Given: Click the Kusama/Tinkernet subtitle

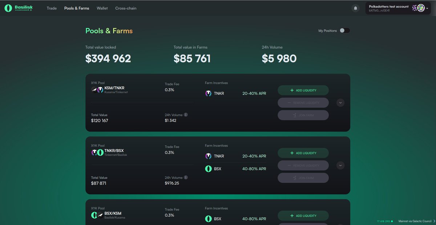Looking at the screenshot, I should pos(116,92).
